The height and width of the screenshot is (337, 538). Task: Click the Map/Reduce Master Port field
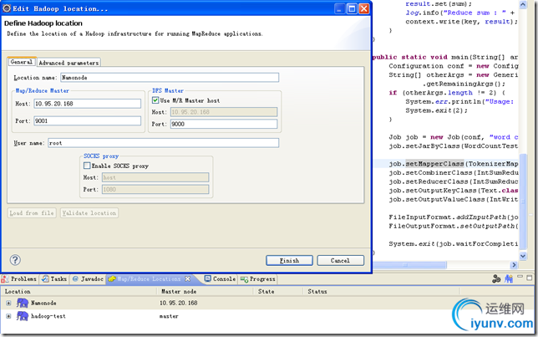(87, 120)
